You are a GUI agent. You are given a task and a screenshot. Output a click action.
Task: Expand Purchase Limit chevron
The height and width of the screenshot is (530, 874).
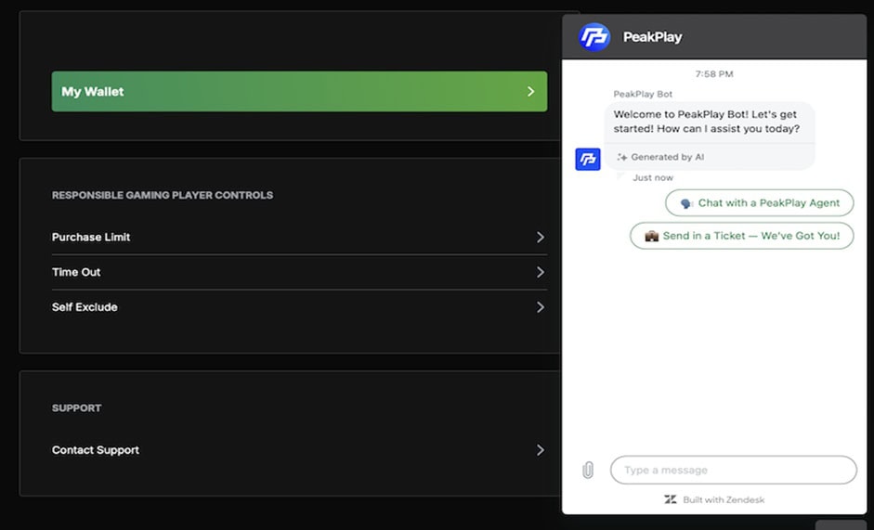pyautogui.click(x=541, y=237)
